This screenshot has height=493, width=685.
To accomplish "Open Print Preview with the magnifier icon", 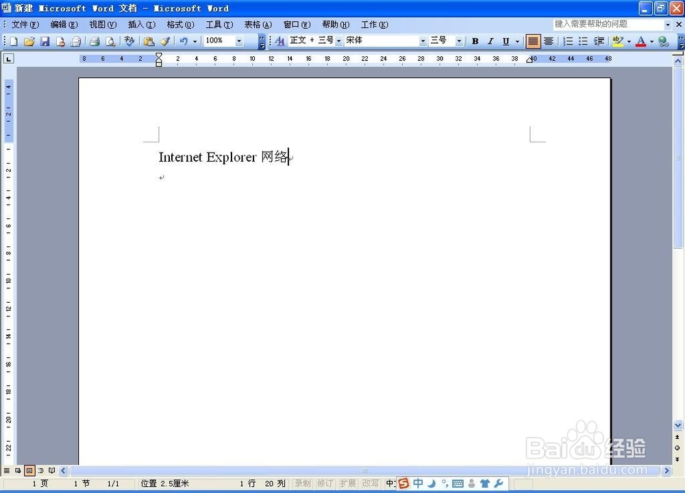I will click(x=110, y=42).
